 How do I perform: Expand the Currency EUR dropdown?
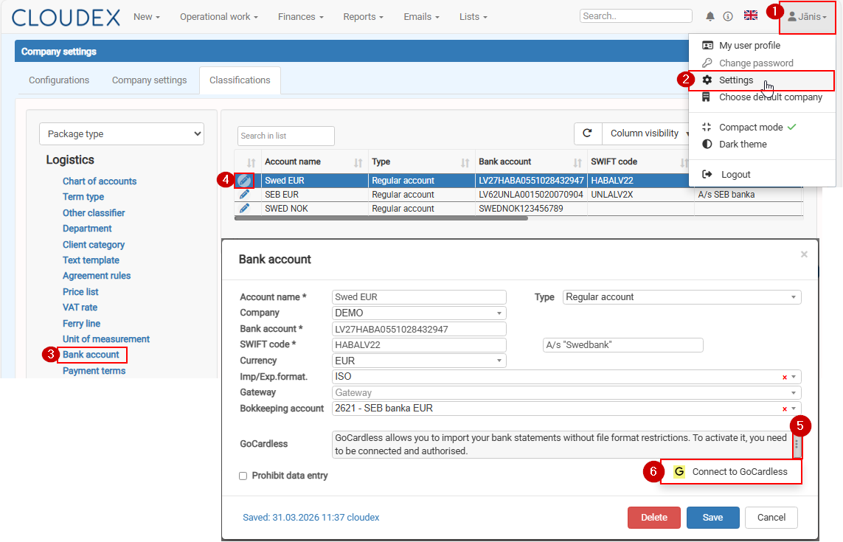click(419, 361)
